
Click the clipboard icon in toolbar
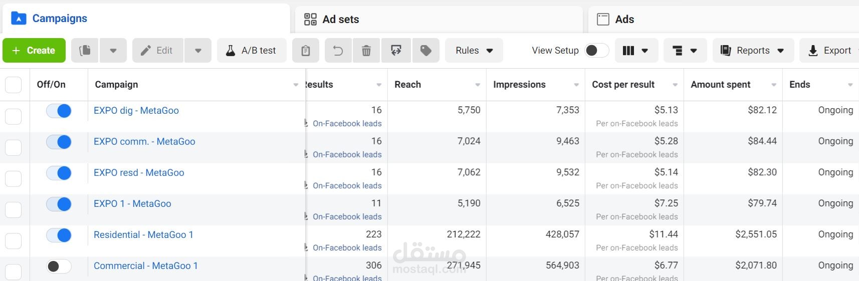pos(306,51)
